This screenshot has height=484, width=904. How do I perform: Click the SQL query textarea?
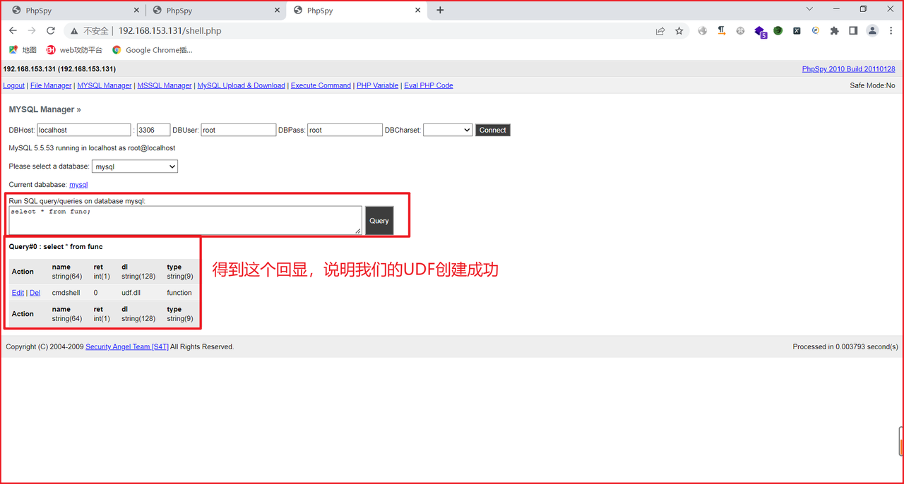186,220
